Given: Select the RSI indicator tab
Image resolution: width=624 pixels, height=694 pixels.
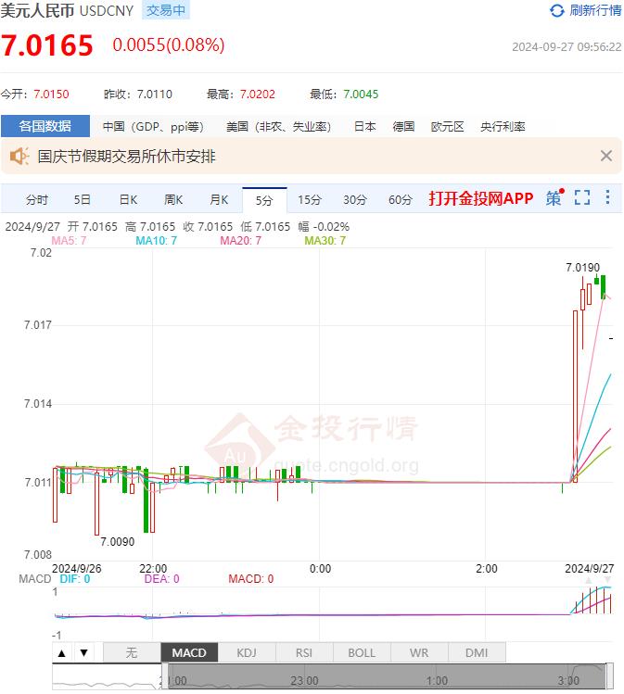Looking at the screenshot, I should coord(304,652).
